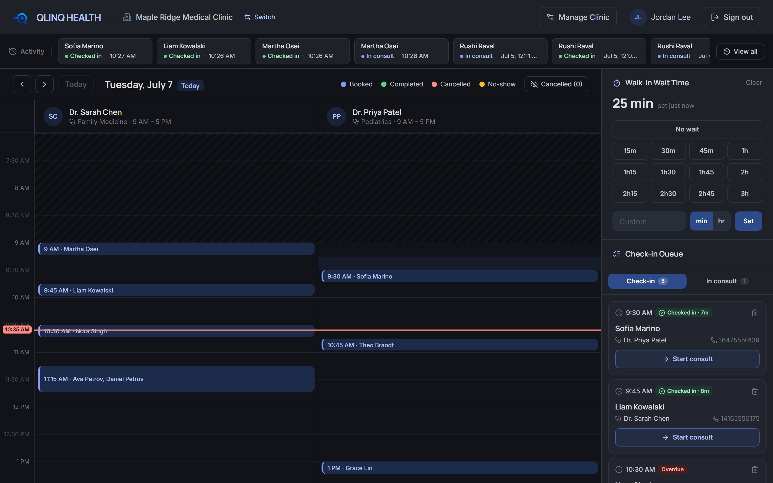Click Liam Kowalski's 10:26 AM activity card
The width and height of the screenshot is (773, 483).
pos(204,52)
